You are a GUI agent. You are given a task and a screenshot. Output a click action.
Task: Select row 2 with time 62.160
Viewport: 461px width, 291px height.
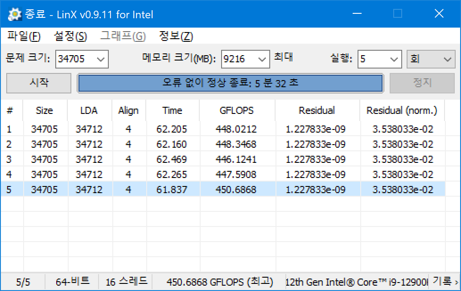pyautogui.click(x=223, y=144)
